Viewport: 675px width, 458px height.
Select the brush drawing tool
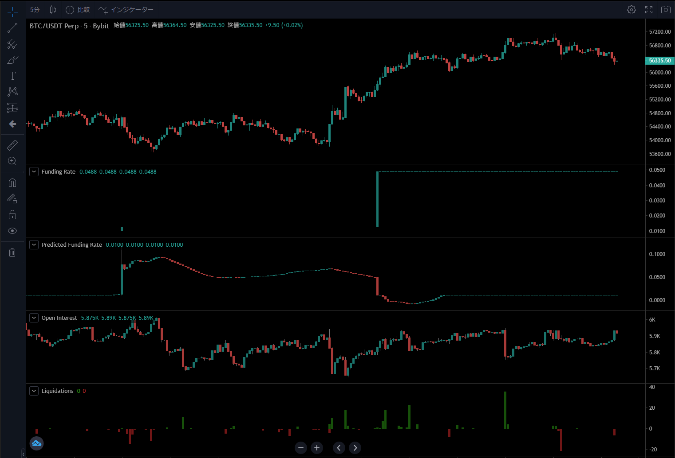point(12,60)
